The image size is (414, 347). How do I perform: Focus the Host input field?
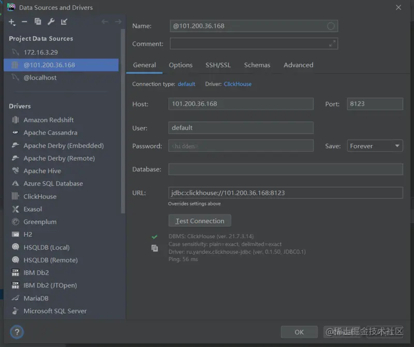click(241, 104)
